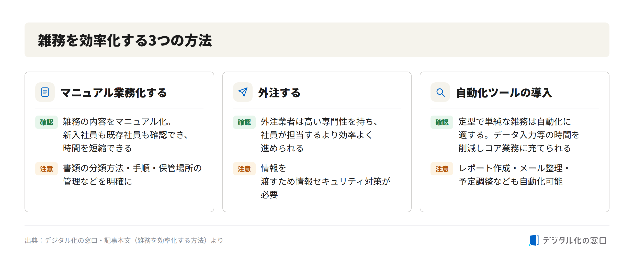Viewport: 634px width, 270px height.
Task: Select the 注意 badge in the automation tools card
Action: [442, 169]
